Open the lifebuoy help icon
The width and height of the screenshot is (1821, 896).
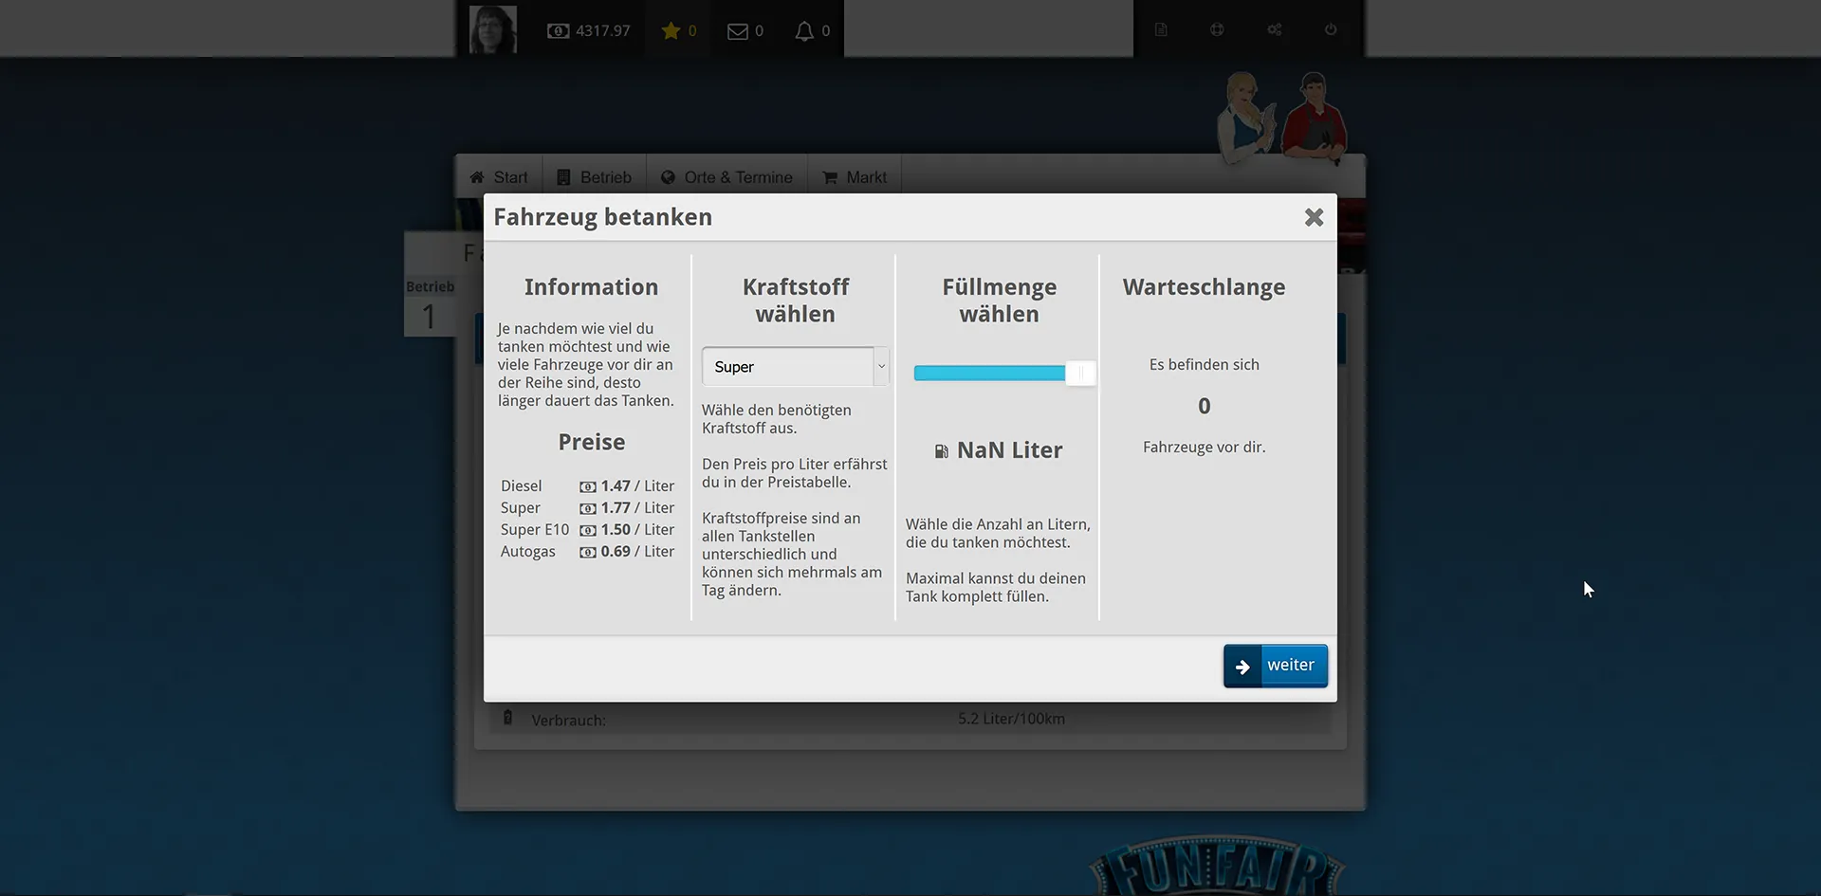(x=1217, y=29)
